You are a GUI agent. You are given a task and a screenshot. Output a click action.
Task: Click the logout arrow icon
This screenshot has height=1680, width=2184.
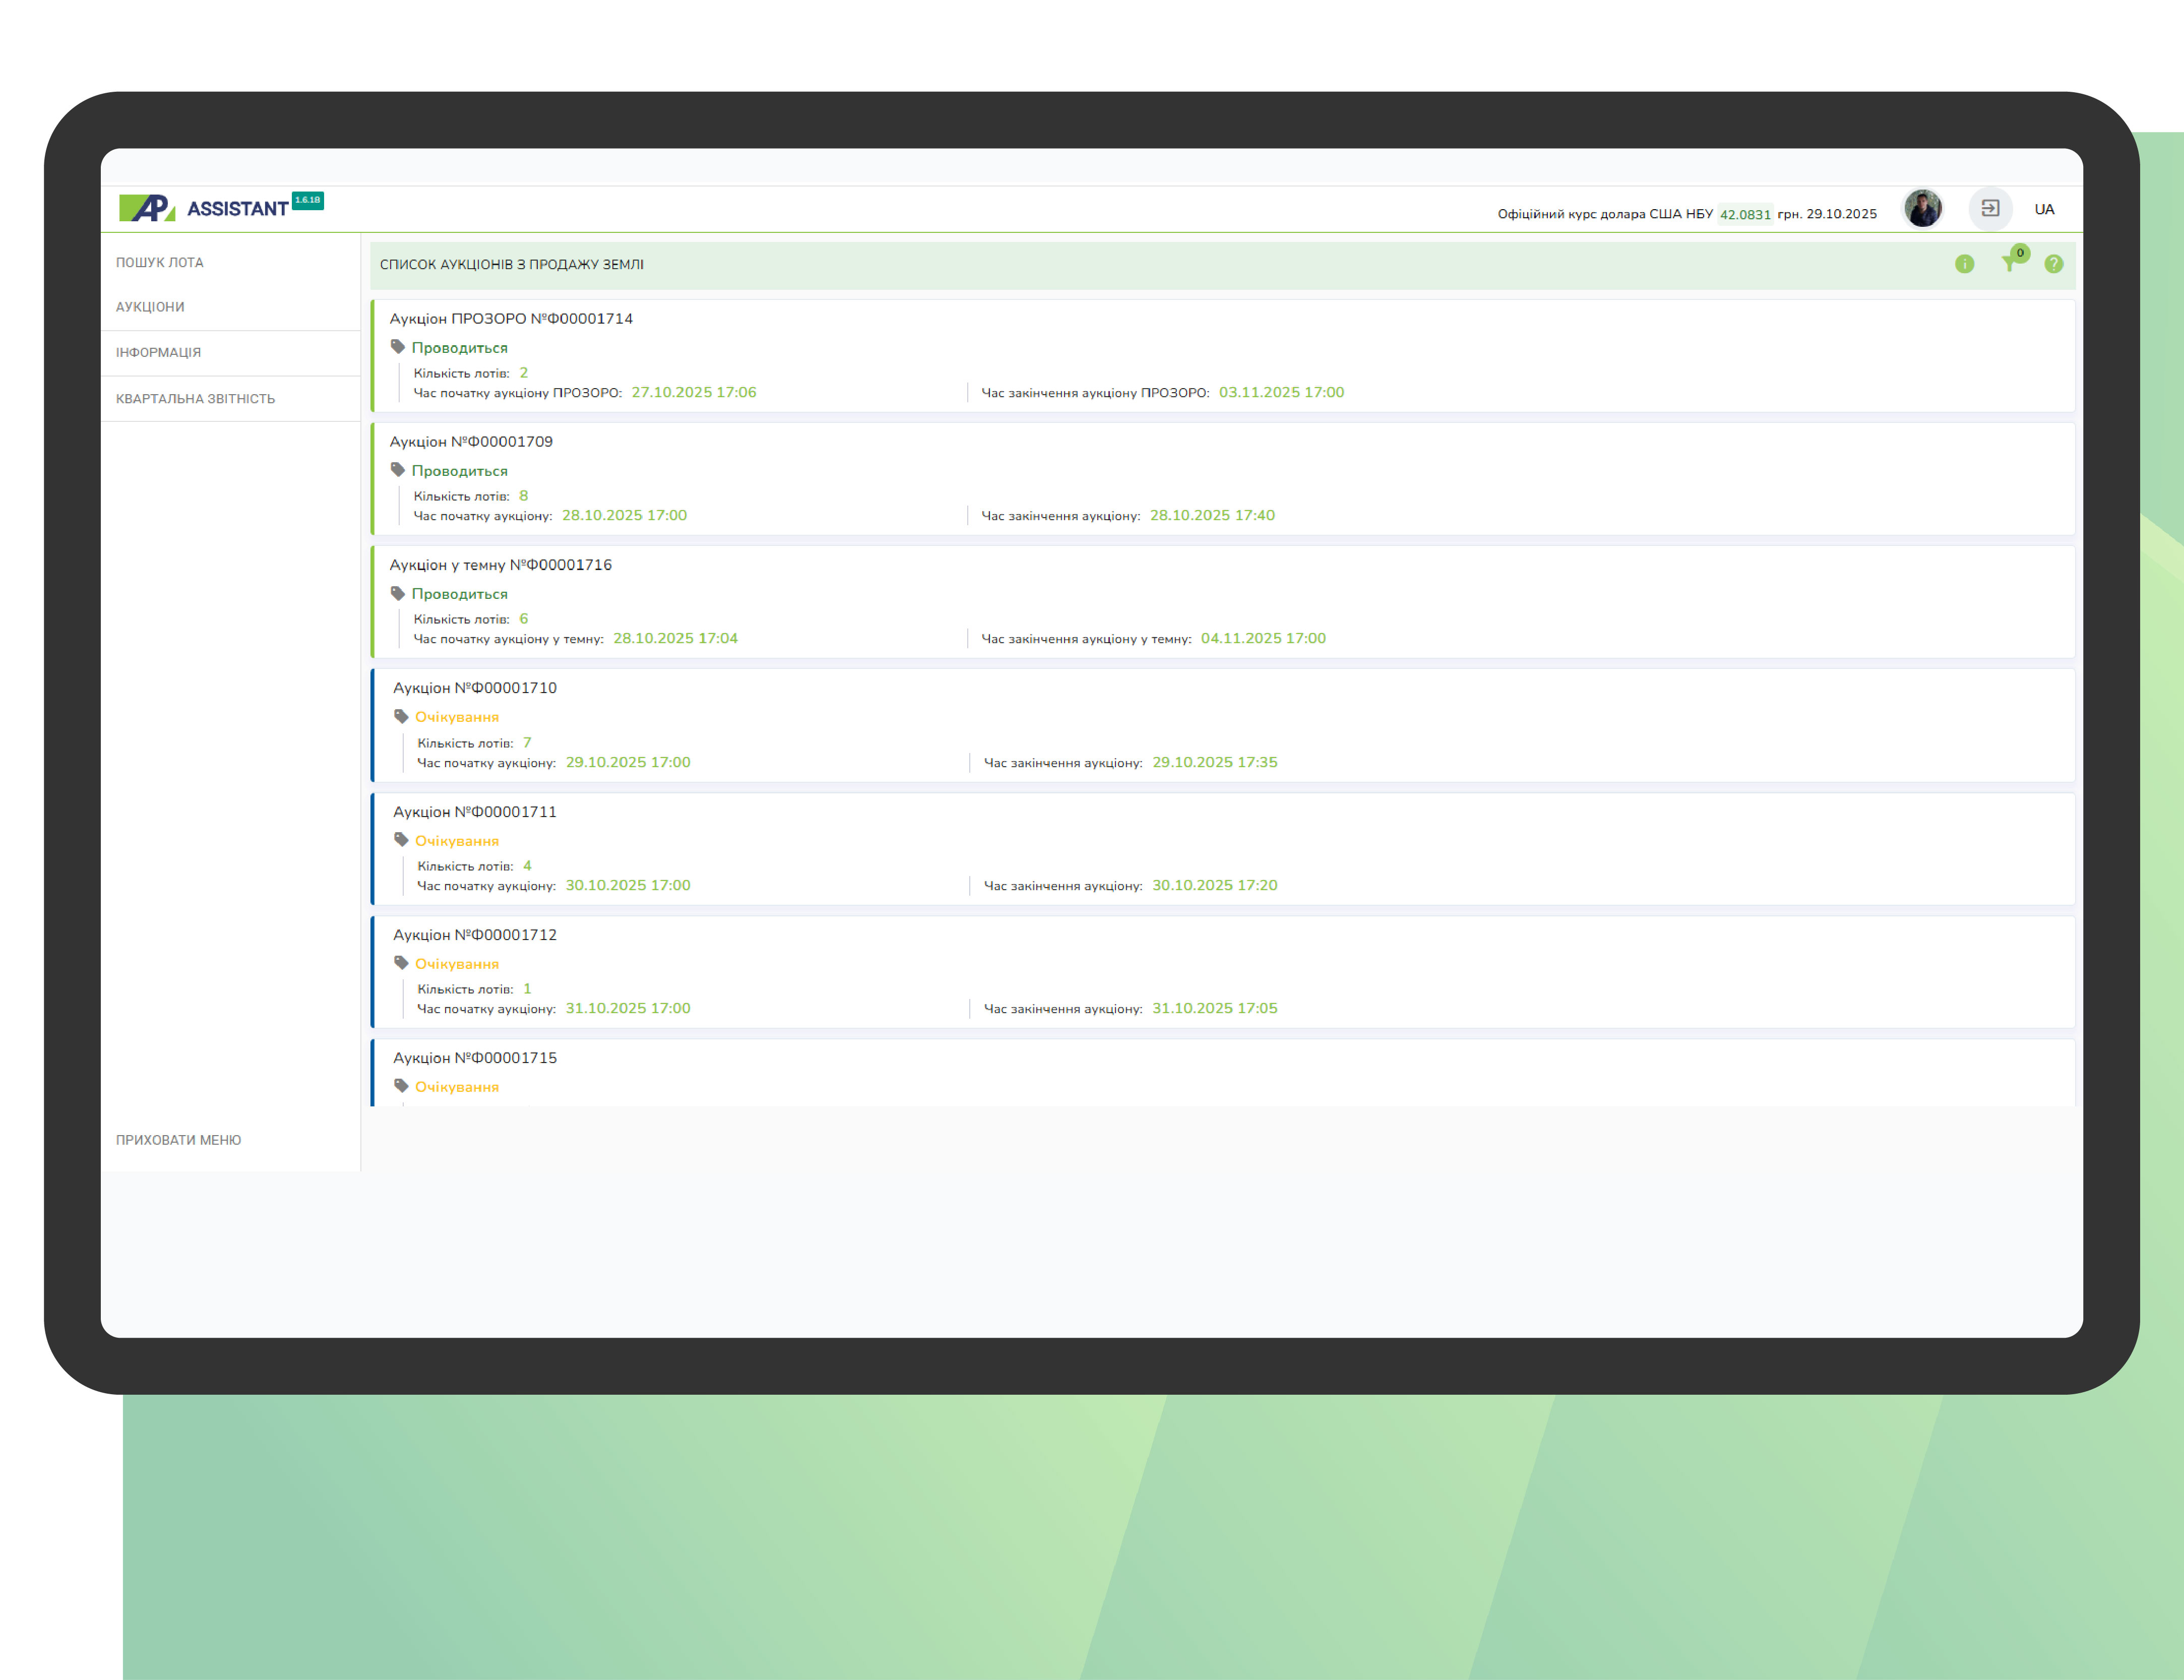1990,209
